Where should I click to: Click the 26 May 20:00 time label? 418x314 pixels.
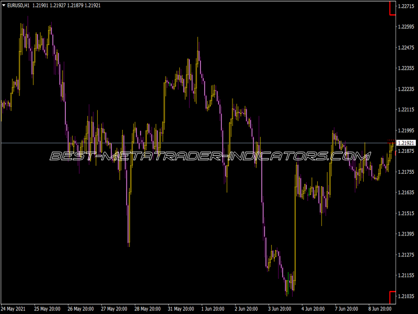(x=80, y=309)
